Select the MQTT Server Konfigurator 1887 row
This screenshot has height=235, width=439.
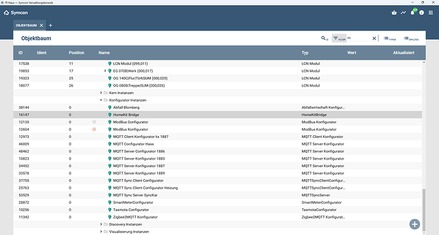click(x=218, y=166)
